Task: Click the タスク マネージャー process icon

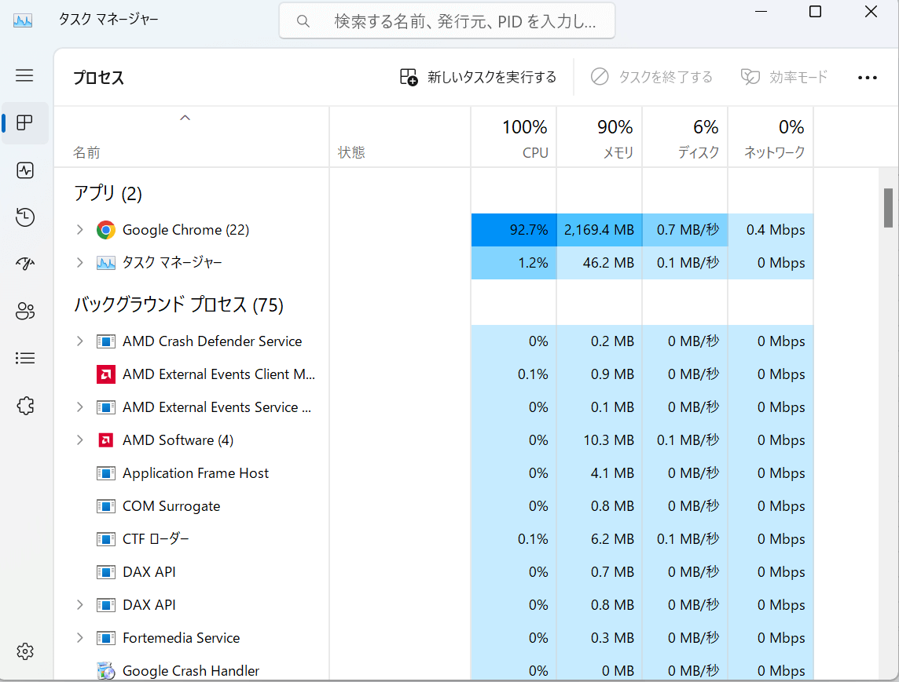Action: pyautogui.click(x=105, y=263)
